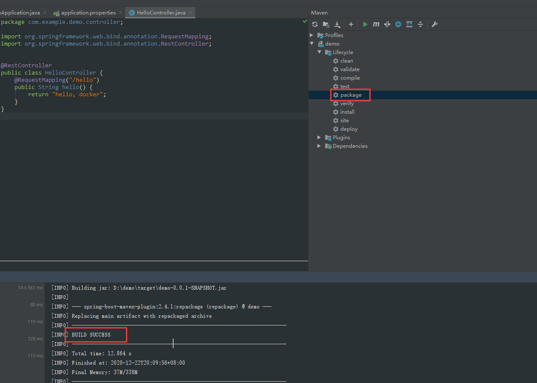Screen dimensions: 537x383
Task: Click the Dependencies library icon
Action: pyautogui.click(x=328, y=146)
